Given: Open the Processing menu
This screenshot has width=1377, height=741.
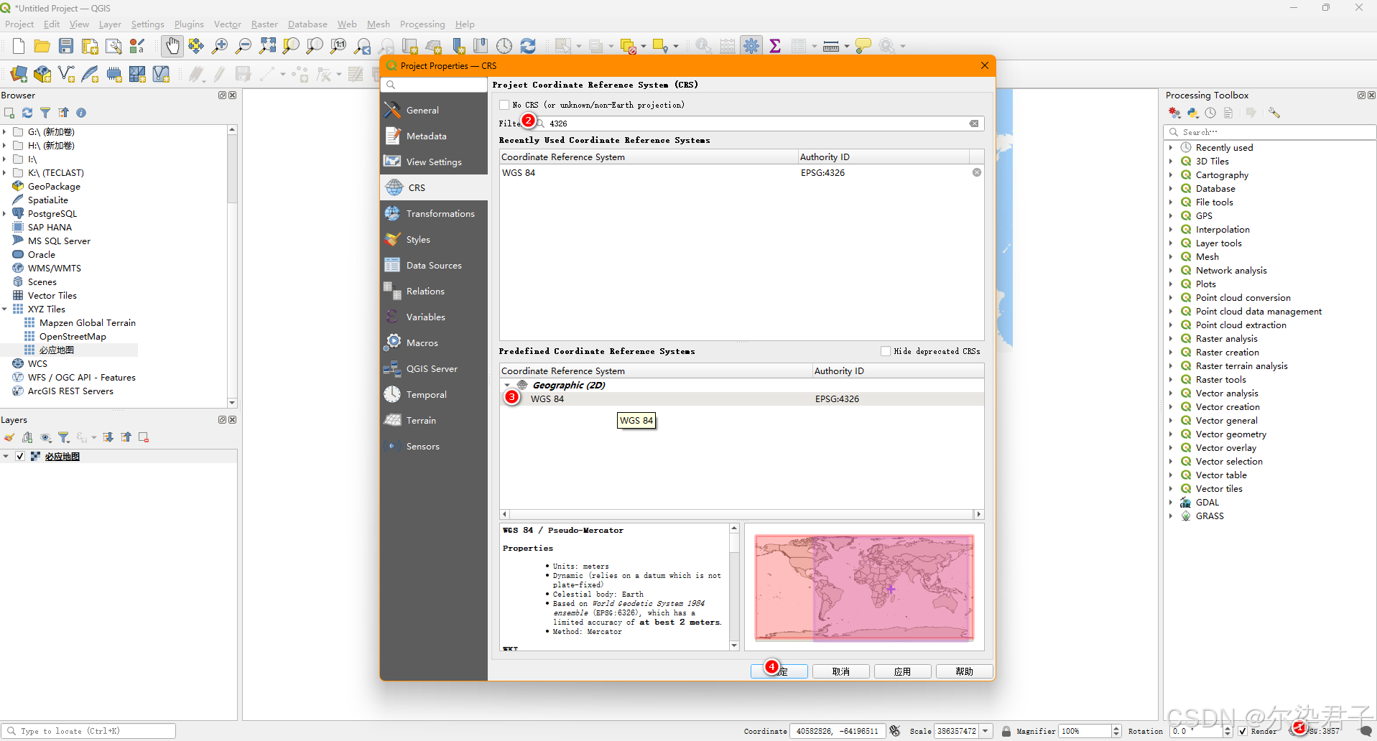Looking at the screenshot, I should pyautogui.click(x=422, y=24).
